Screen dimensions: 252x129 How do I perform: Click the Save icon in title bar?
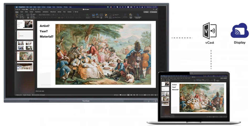33,9
